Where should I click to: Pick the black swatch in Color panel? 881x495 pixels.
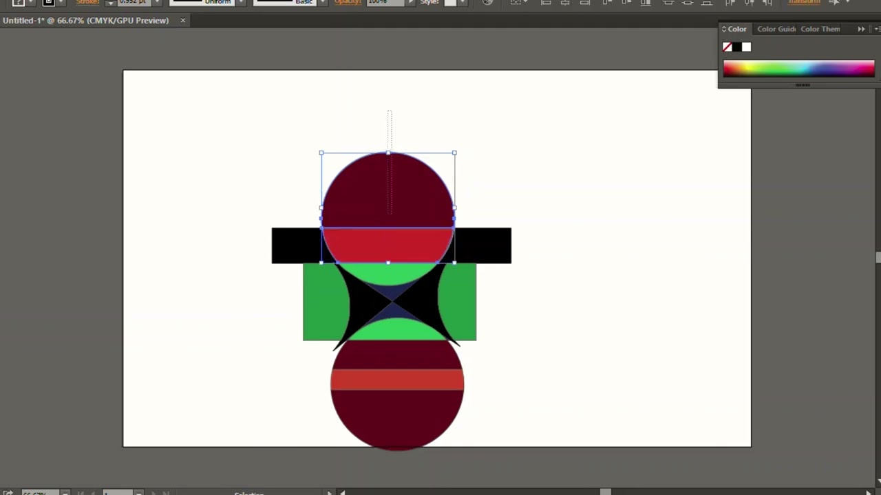coord(737,47)
